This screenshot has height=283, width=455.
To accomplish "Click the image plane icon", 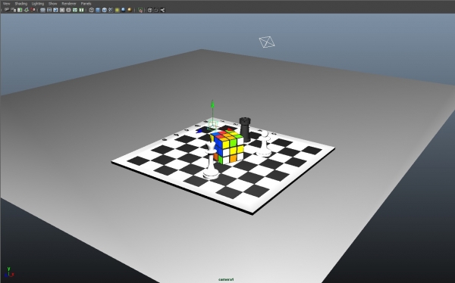I will point(27,10).
